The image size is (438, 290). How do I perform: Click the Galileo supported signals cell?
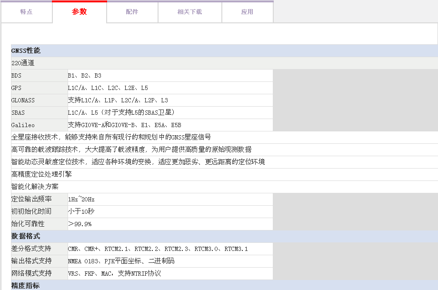[124, 125]
